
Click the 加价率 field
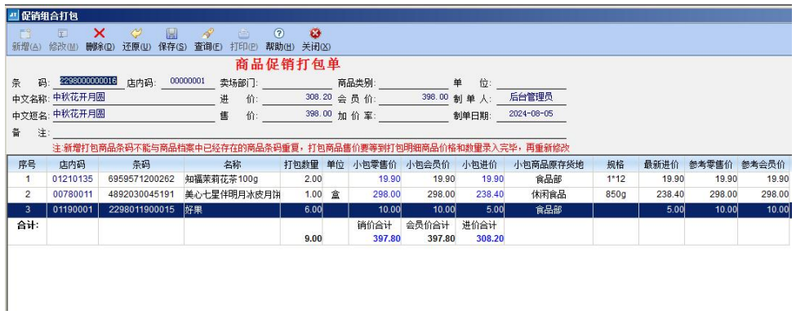pyautogui.click(x=414, y=115)
